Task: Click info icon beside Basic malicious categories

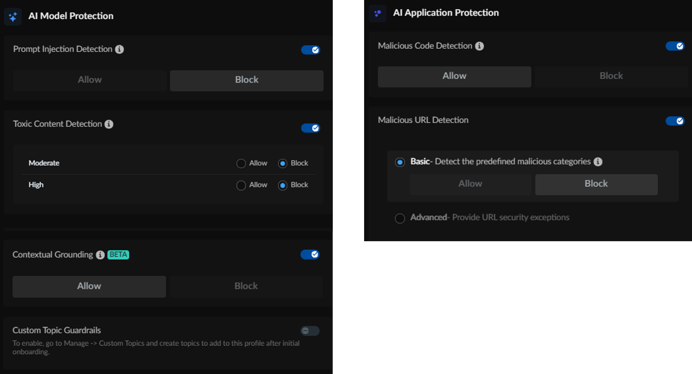Action: (x=598, y=162)
